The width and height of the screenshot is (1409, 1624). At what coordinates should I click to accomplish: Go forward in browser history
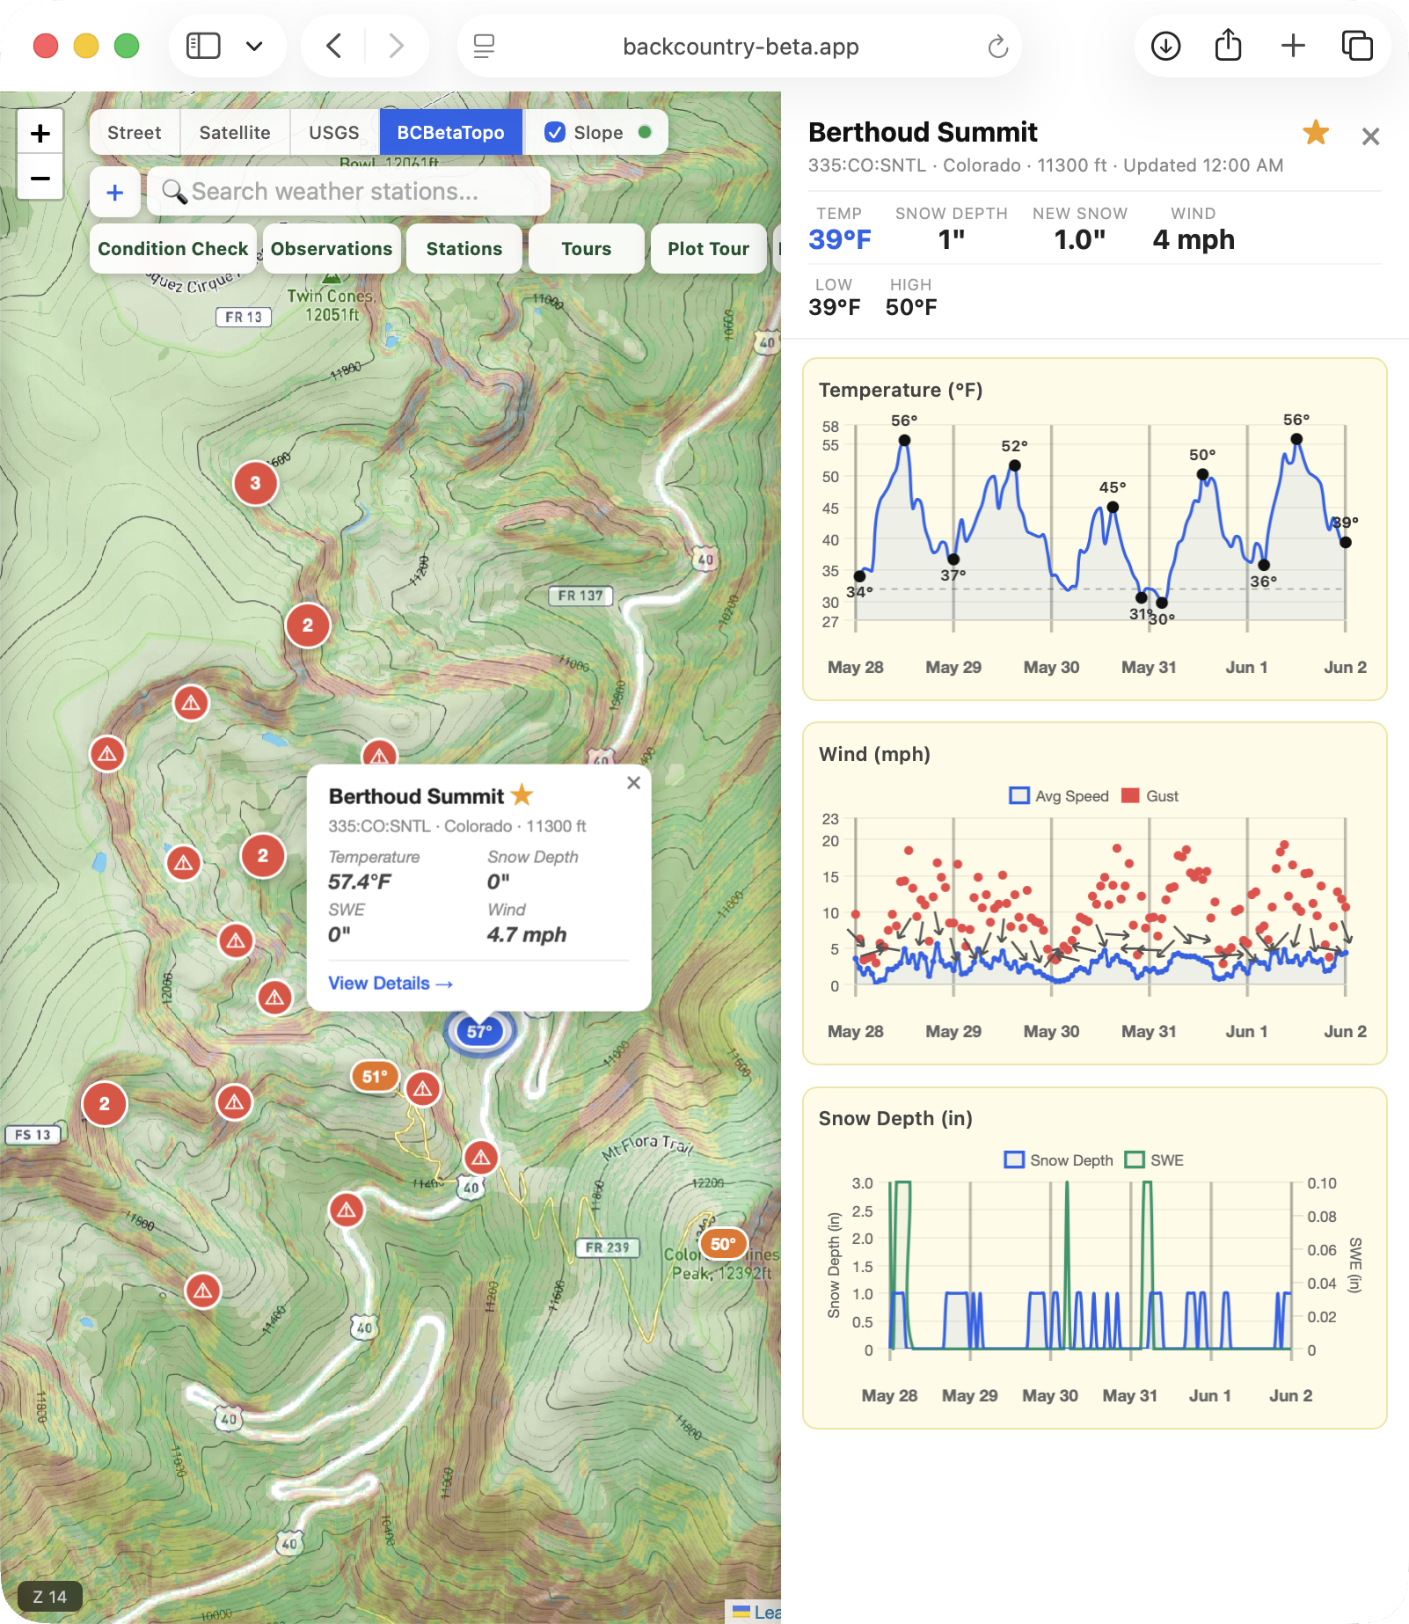click(397, 46)
